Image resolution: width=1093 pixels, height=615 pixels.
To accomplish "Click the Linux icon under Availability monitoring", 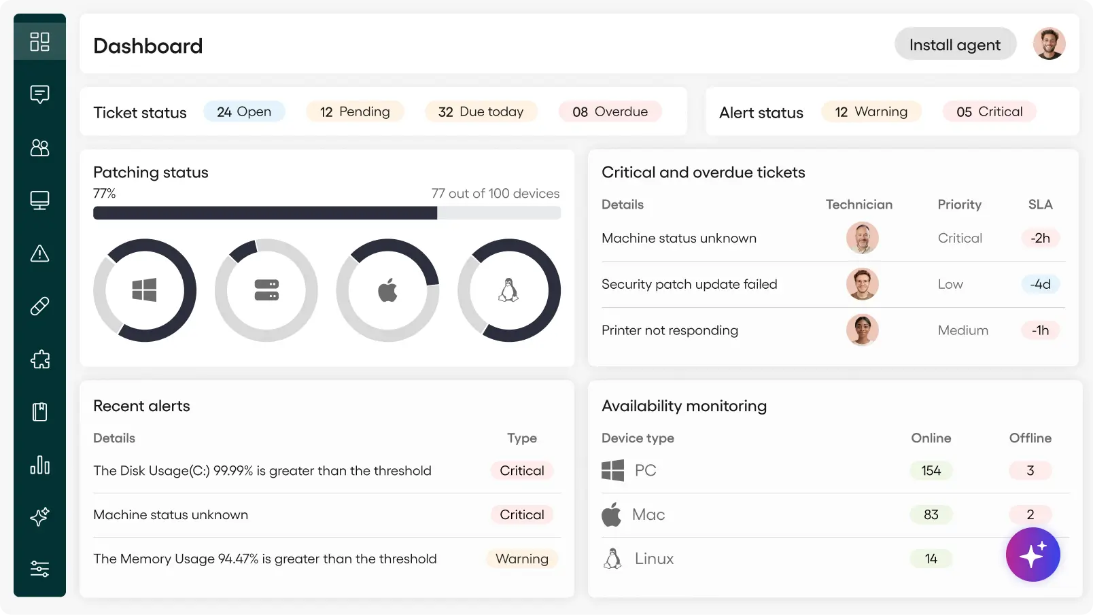I will (x=612, y=558).
